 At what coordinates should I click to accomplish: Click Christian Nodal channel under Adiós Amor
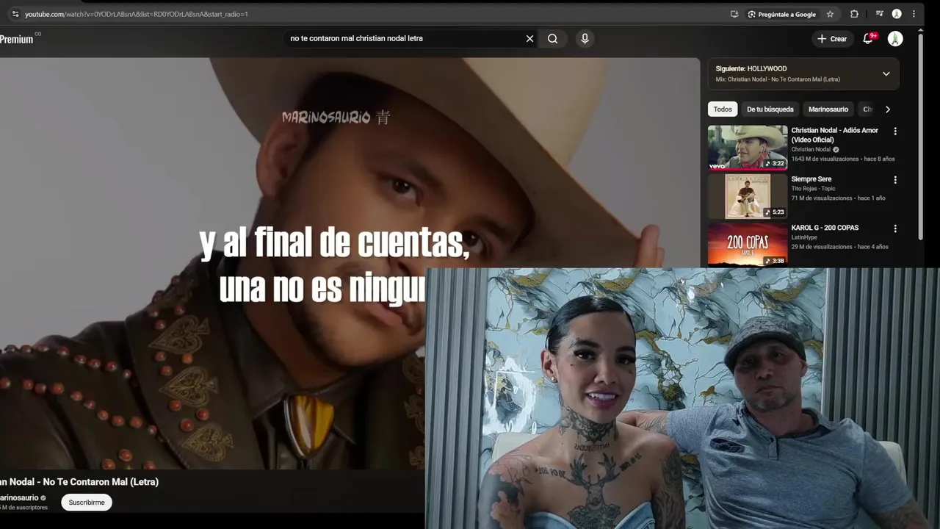point(811,149)
